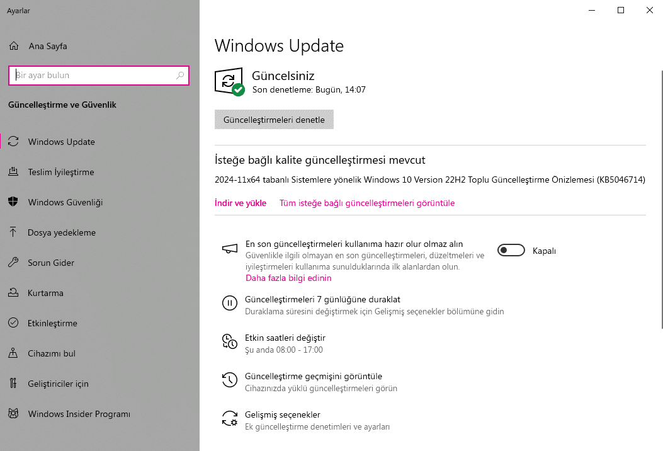Click the Sorun Gider wrench icon
663x451 pixels.
[13, 262]
